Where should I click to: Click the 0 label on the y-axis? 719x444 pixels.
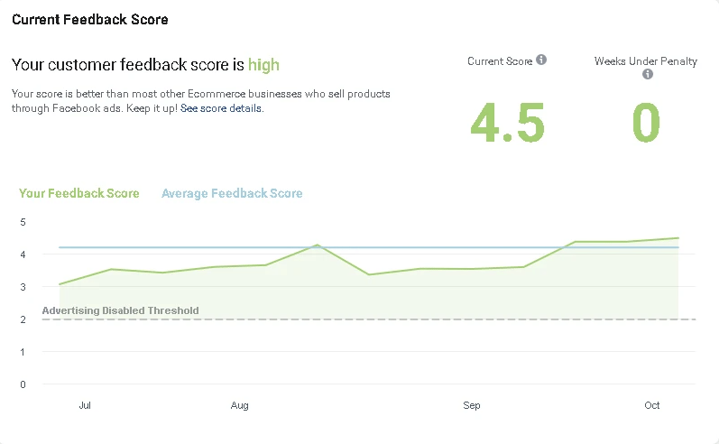tap(23, 384)
